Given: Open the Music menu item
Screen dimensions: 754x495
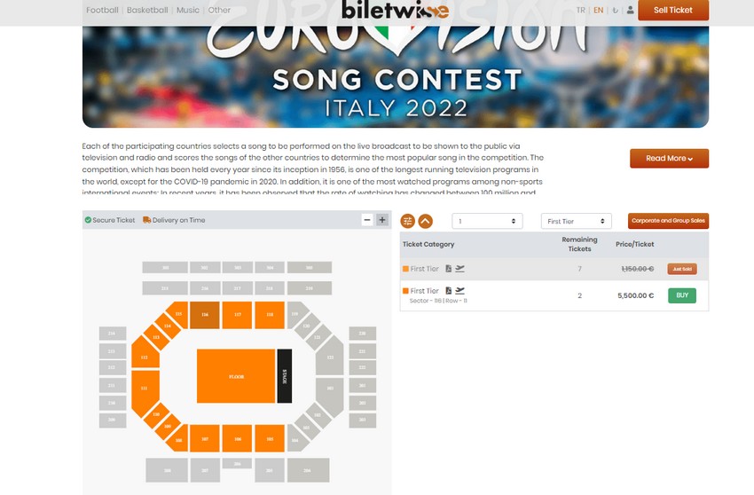Looking at the screenshot, I should pyautogui.click(x=188, y=11).
